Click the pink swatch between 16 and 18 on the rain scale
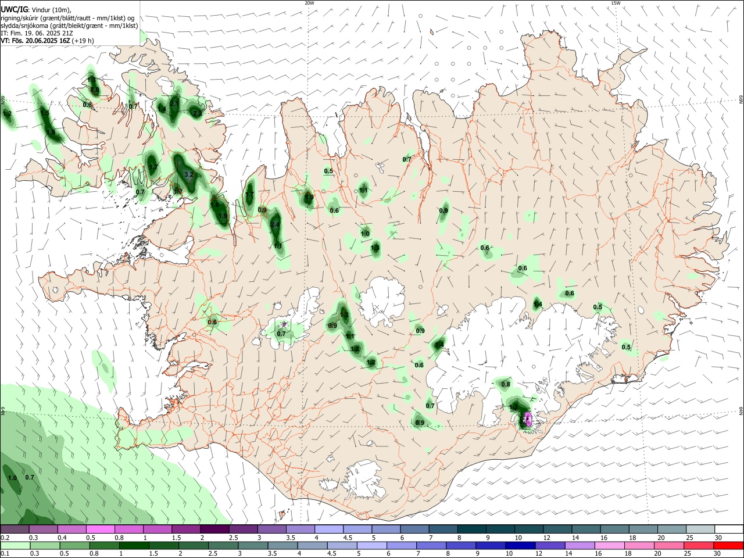The height and width of the screenshot is (558, 744). coord(609,545)
